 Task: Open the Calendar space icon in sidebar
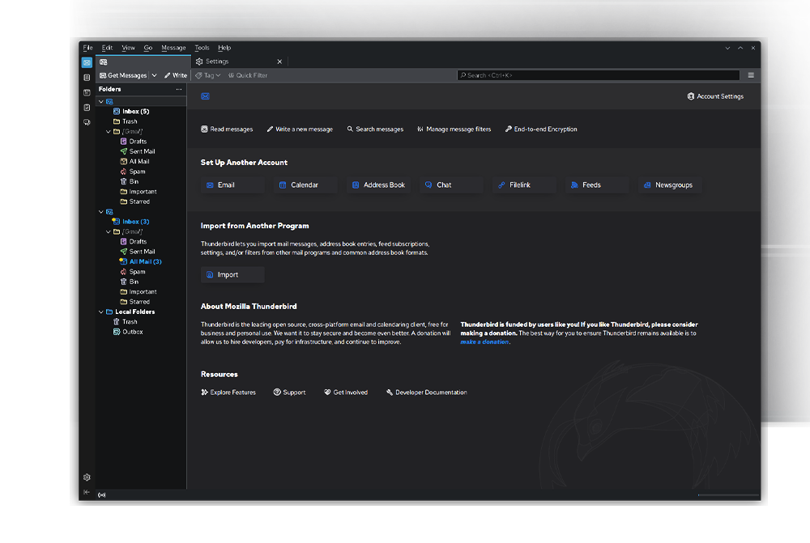pyautogui.click(x=87, y=92)
